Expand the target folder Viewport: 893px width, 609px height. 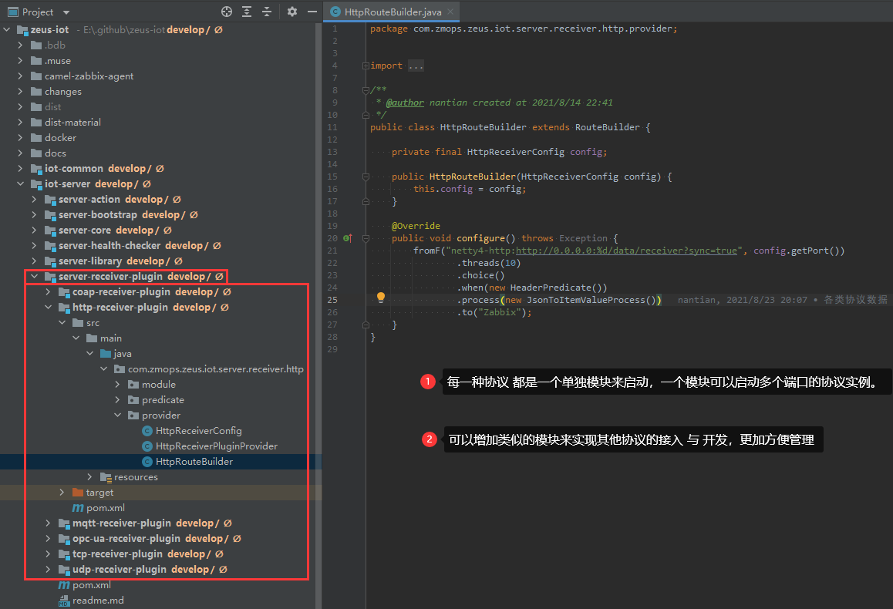tap(62, 492)
